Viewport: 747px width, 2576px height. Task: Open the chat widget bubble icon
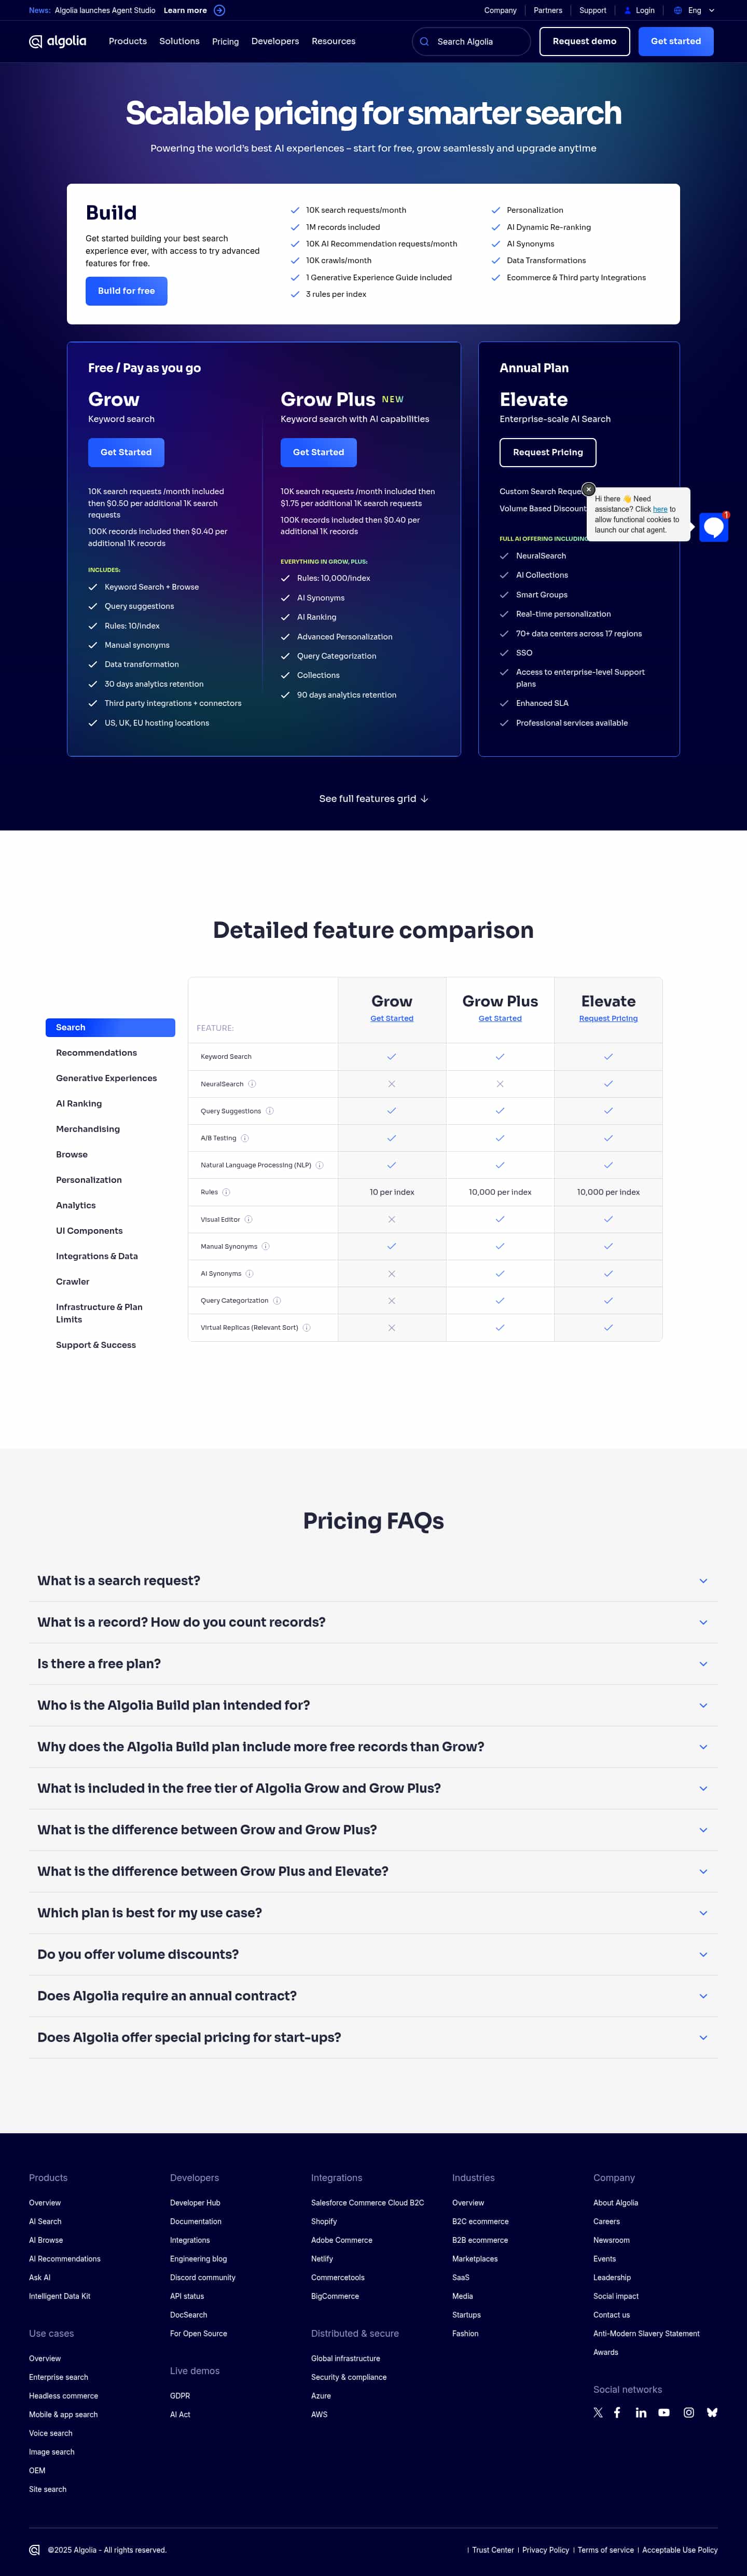tap(713, 527)
